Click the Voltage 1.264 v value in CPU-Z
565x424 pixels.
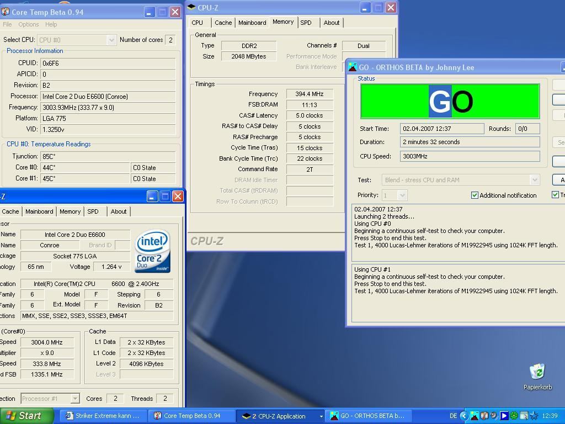[111, 267]
